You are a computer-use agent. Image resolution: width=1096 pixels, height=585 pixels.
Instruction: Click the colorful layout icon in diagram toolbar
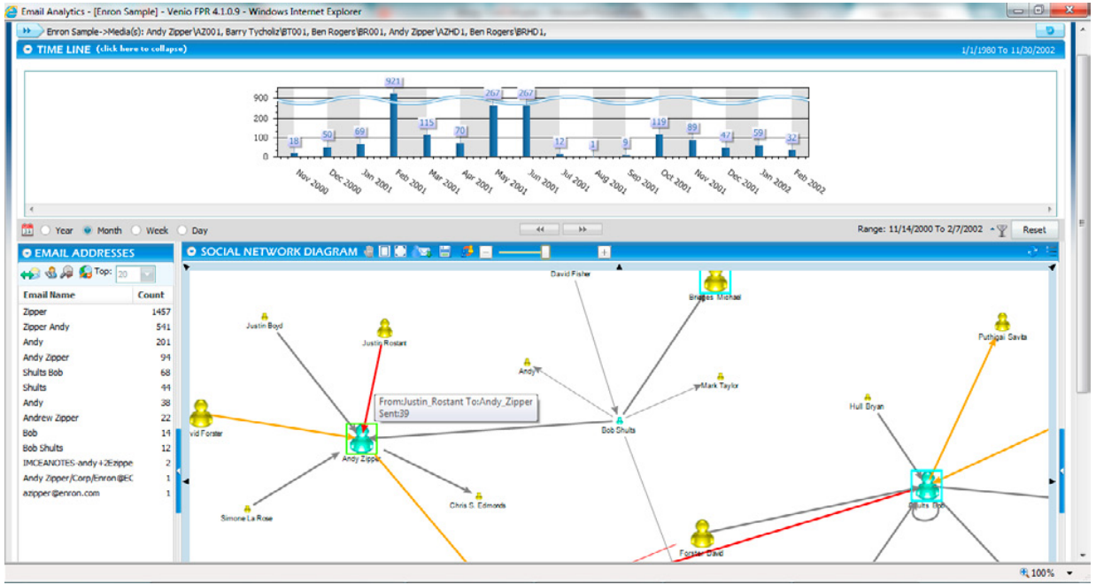pyautogui.click(x=467, y=252)
